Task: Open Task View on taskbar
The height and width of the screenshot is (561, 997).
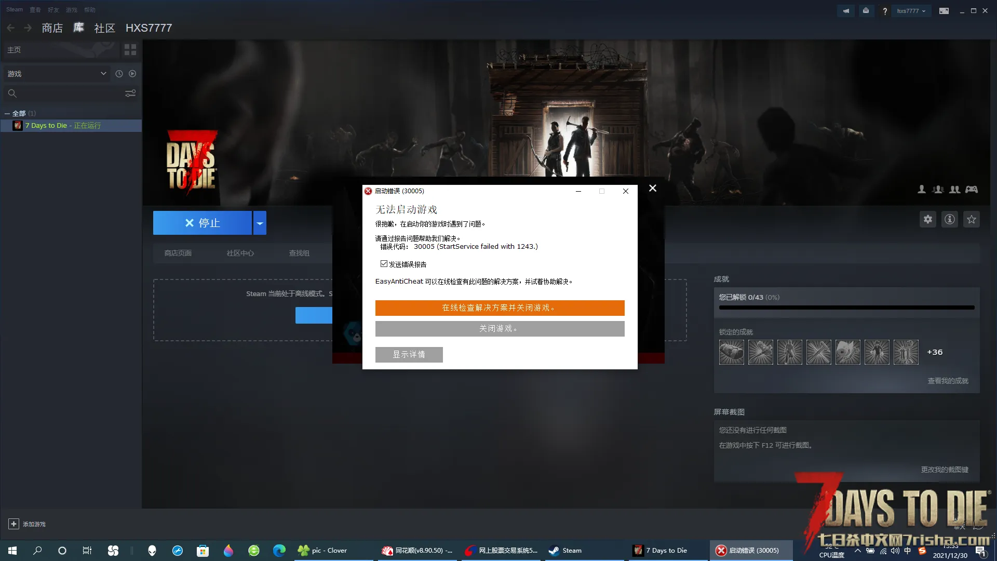Action: click(87, 551)
